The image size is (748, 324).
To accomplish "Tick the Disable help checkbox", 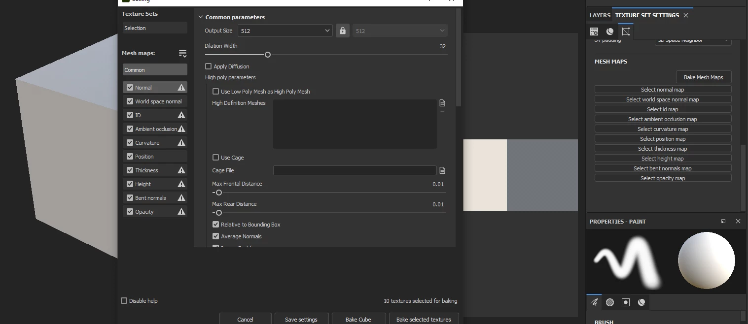I will tap(124, 301).
